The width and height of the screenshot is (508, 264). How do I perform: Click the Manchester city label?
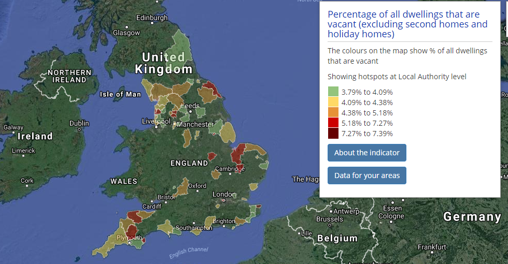pyautogui.click(x=195, y=124)
